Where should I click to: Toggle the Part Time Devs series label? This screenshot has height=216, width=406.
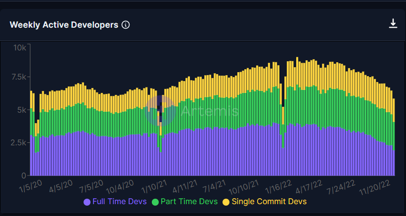[x=189, y=202]
